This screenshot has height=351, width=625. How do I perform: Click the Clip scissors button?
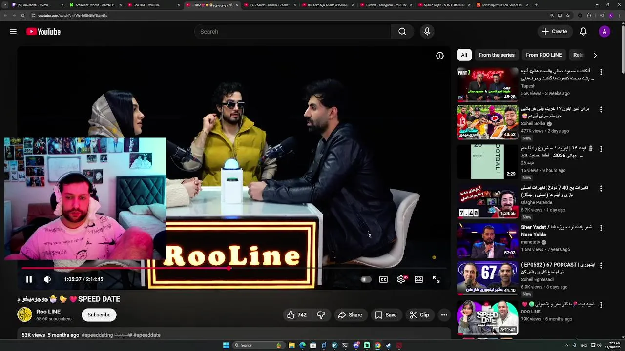click(419, 315)
